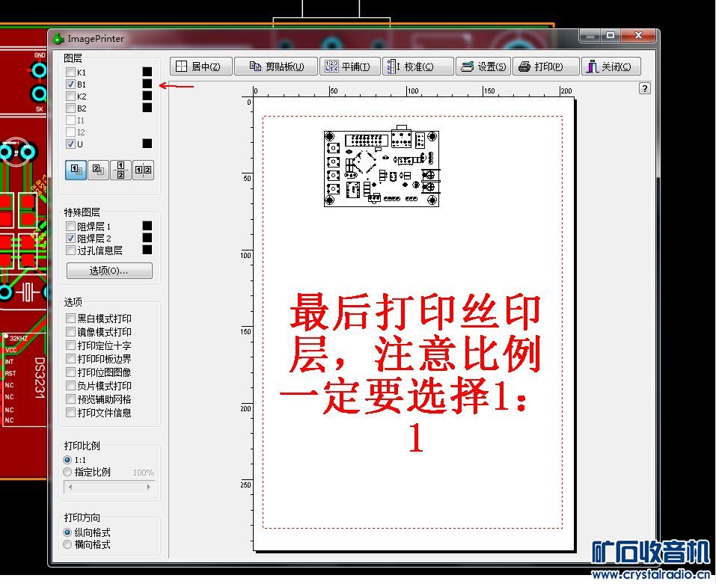Check 过孔信息层 via info layer
This screenshot has height=584, width=716.
70,250
